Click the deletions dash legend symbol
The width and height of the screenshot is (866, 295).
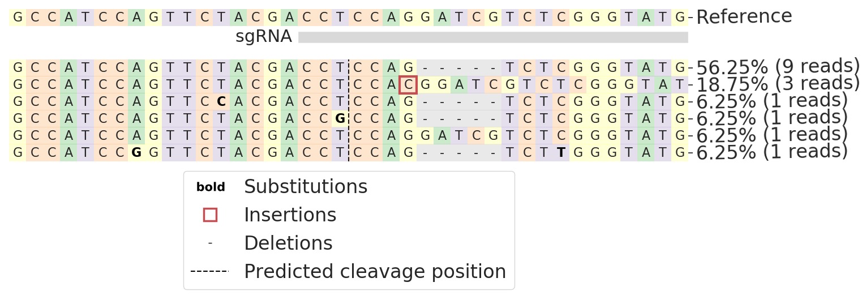(x=210, y=243)
